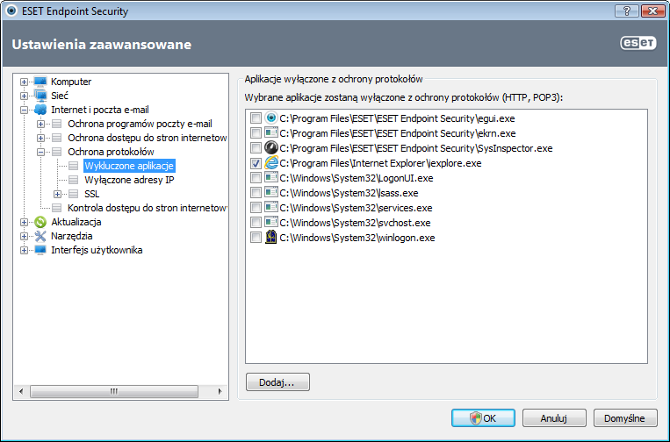
Task: Expand Ochrona dostępu do stron internetowych node
Action: [40, 139]
